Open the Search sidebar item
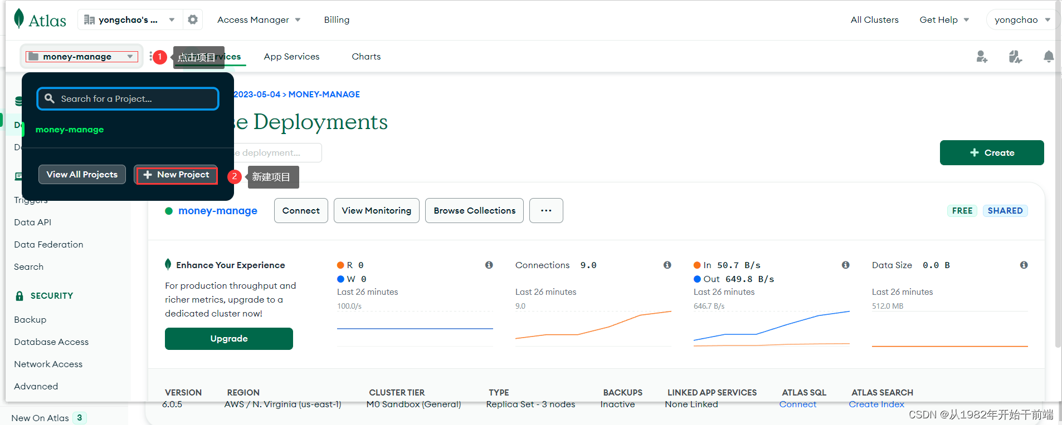Viewport: 1062px width, 425px height. pyautogui.click(x=28, y=266)
